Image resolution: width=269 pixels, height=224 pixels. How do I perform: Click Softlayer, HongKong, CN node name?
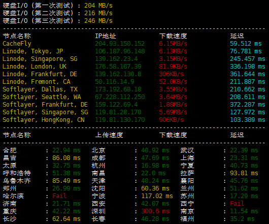[44, 120]
